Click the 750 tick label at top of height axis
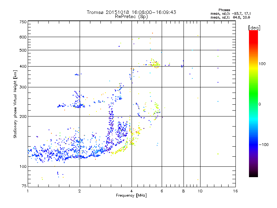277x208 pixels. click(23, 22)
